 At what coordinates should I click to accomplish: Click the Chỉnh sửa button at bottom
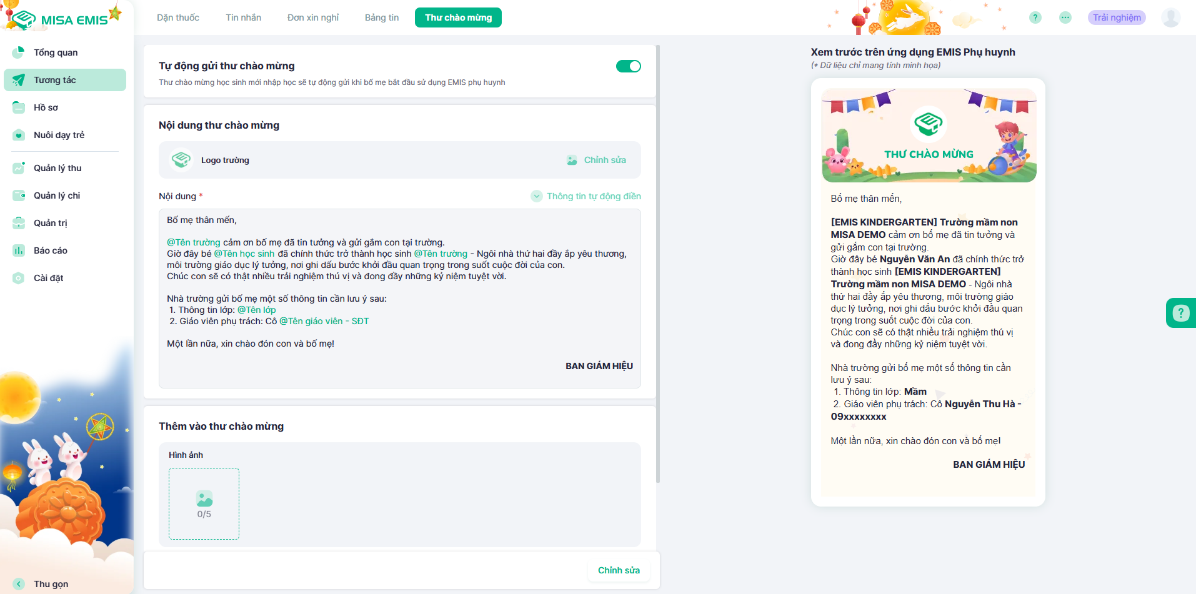(618, 570)
